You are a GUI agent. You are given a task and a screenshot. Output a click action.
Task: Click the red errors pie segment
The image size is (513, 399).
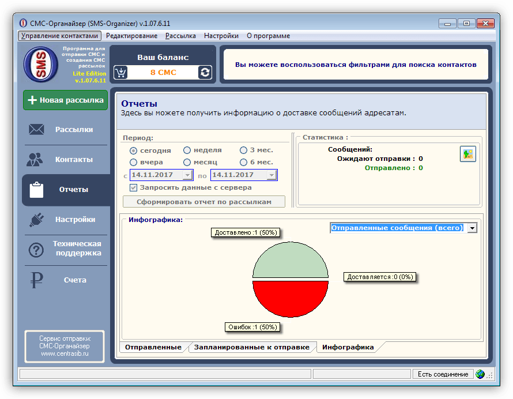290,299
